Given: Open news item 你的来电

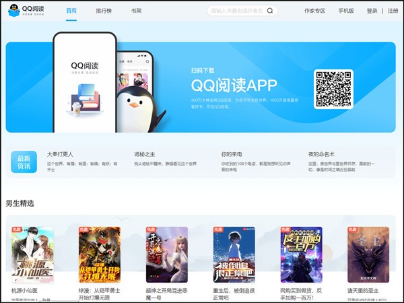Looking at the screenshot, I should 232,154.
